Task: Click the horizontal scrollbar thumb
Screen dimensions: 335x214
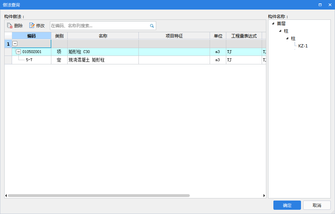Action: [x=98, y=196]
